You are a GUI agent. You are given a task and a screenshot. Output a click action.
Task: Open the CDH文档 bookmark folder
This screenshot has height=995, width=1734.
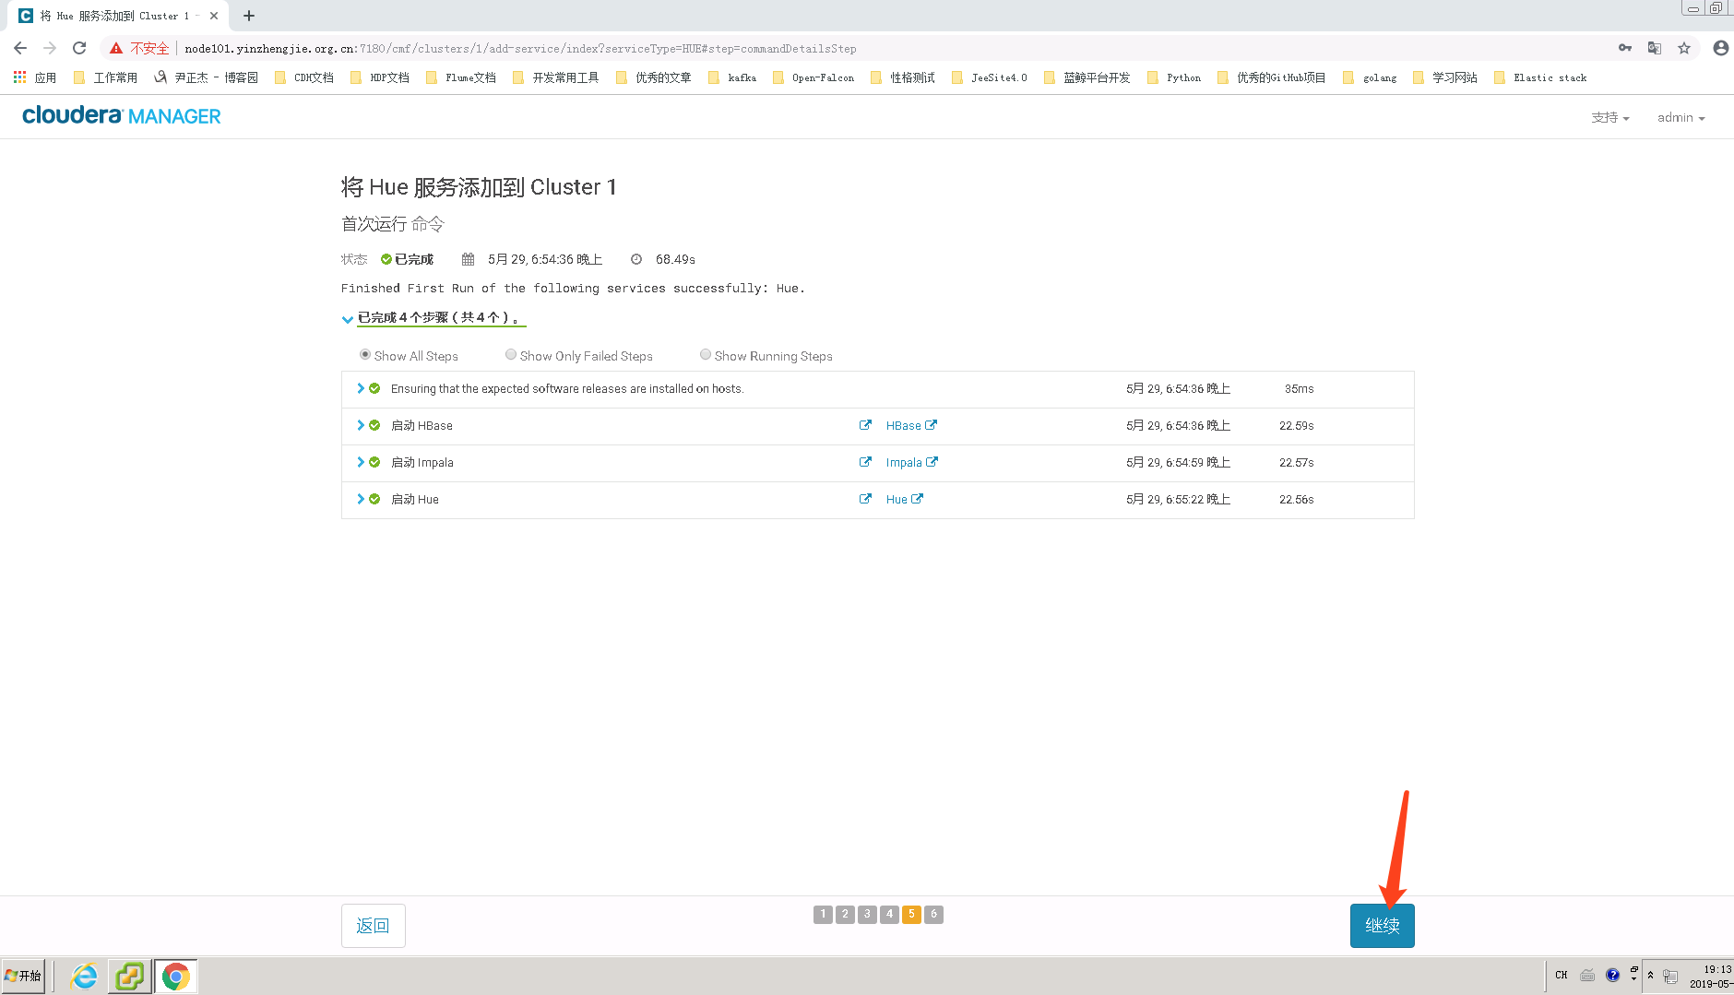(x=314, y=77)
